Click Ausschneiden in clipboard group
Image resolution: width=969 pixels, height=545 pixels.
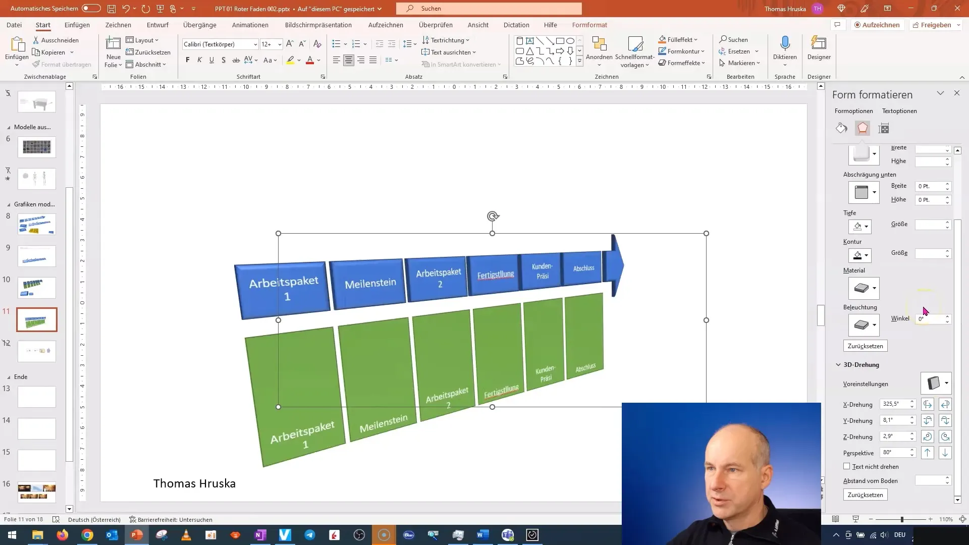tap(56, 40)
